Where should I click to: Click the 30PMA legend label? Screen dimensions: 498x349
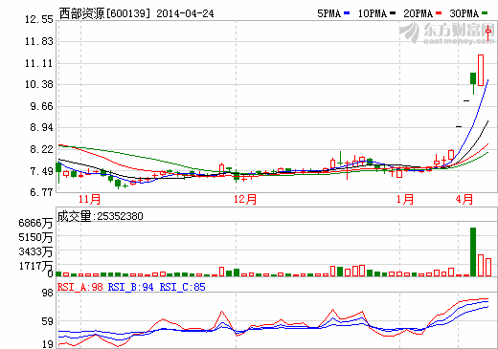pos(464,13)
